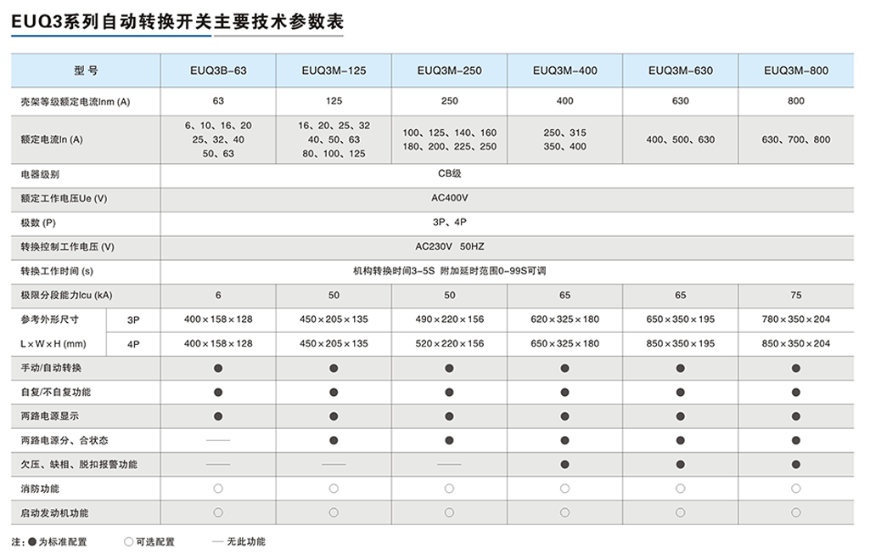Select the 自复/不自复功能 dot under EUQ3M-630

(x=679, y=392)
